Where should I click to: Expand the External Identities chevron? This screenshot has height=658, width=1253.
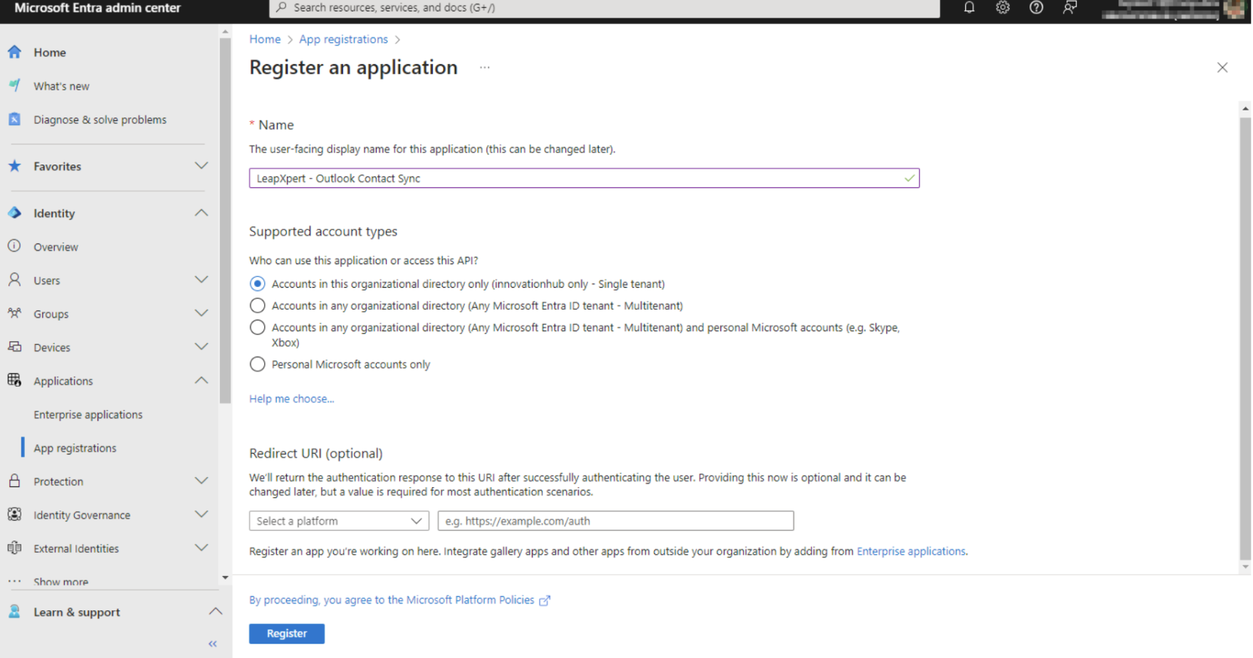click(201, 548)
